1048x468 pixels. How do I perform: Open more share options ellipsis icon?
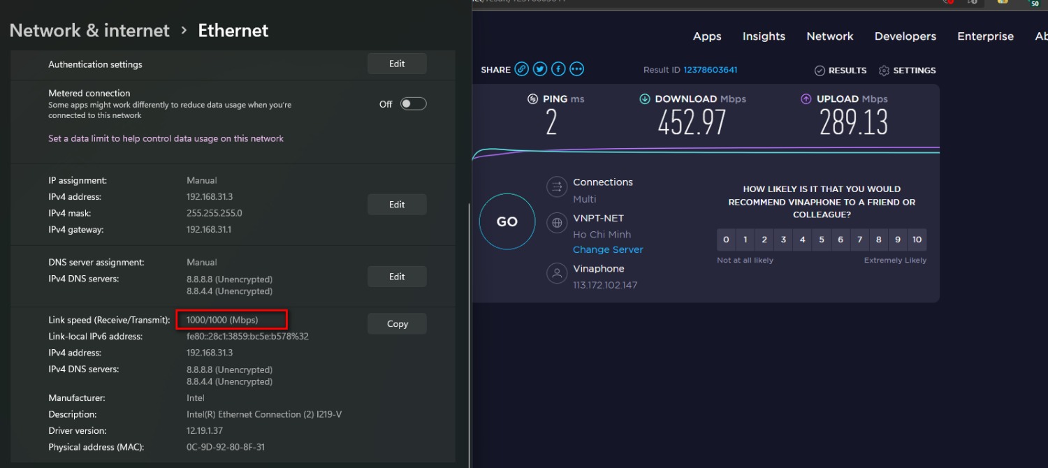(576, 69)
